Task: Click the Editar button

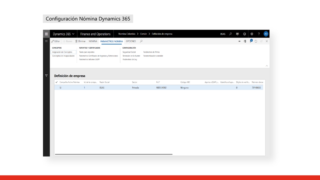Action: point(56,41)
